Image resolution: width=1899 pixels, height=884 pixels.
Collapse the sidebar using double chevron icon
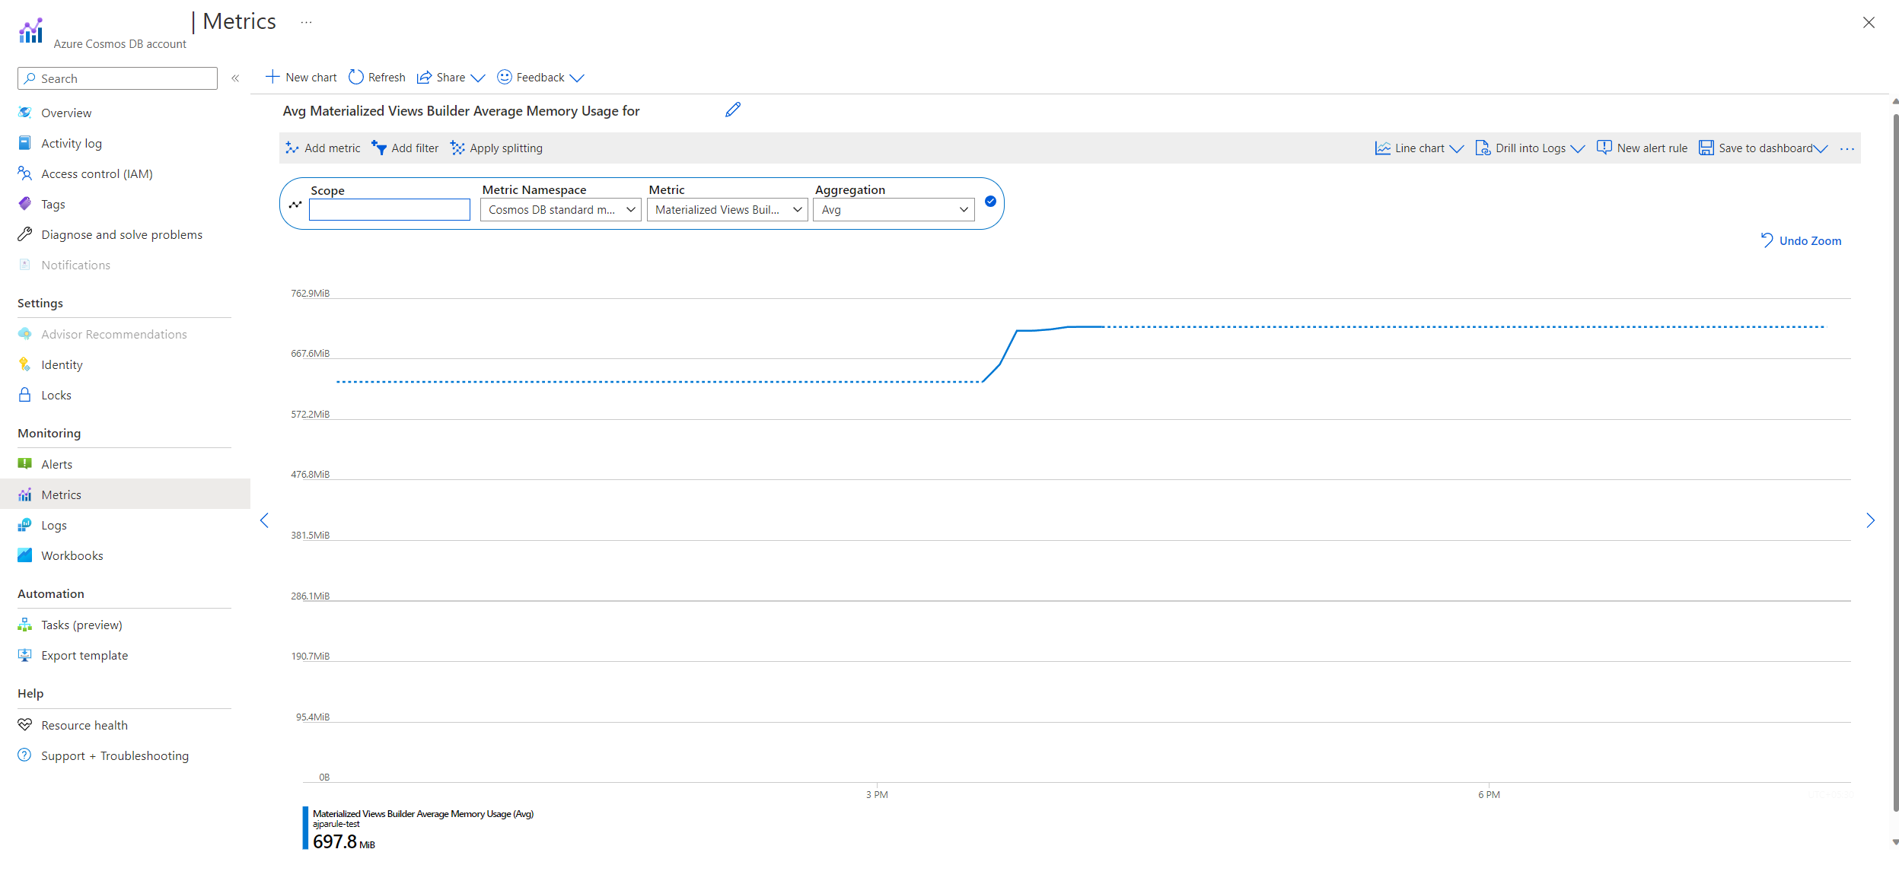coord(235,78)
